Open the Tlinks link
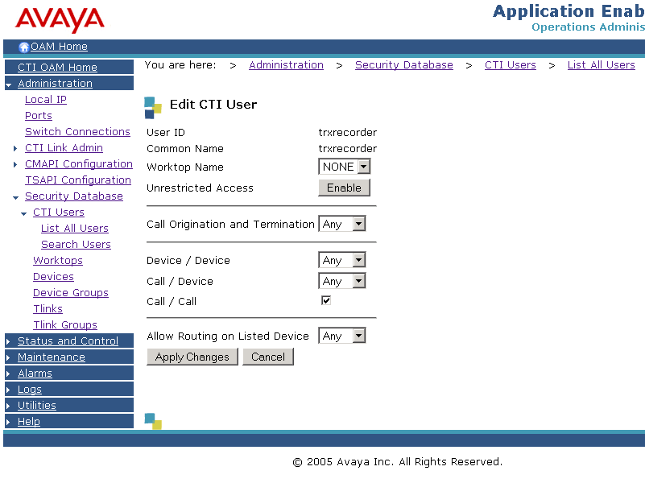Image resolution: width=645 pixels, height=483 pixels. (x=48, y=308)
